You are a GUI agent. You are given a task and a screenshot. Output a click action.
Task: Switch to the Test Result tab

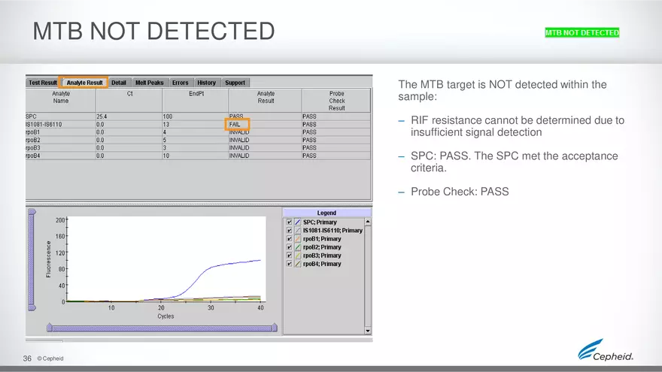pyautogui.click(x=43, y=83)
